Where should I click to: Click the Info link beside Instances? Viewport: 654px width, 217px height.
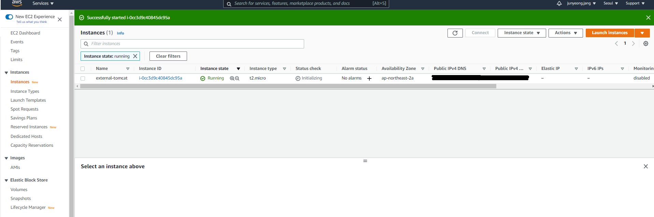coord(120,33)
